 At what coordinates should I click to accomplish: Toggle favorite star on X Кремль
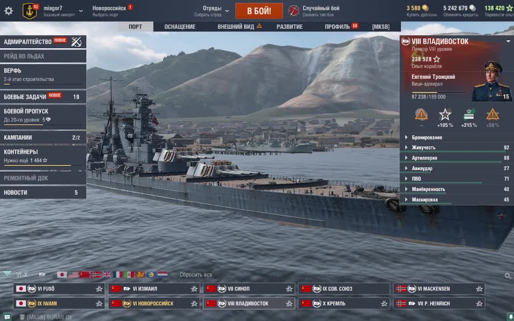384,304
